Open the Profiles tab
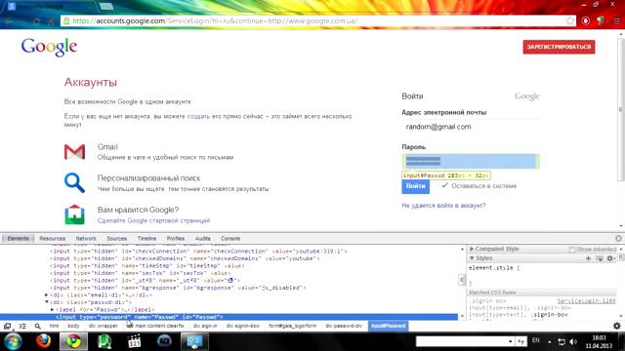The width and height of the screenshot is (625, 351). pos(176,238)
